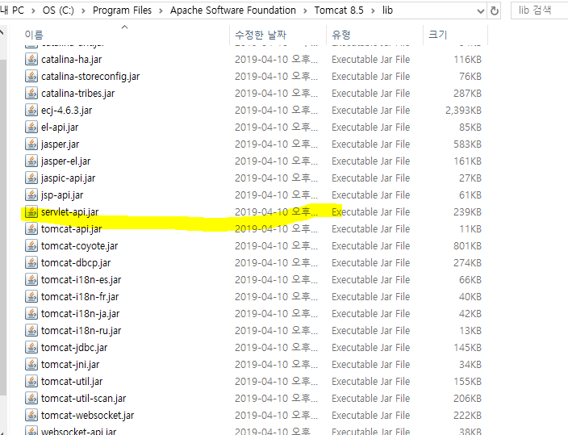Click the tomcat-jni.jar file icon

(31, 364)
